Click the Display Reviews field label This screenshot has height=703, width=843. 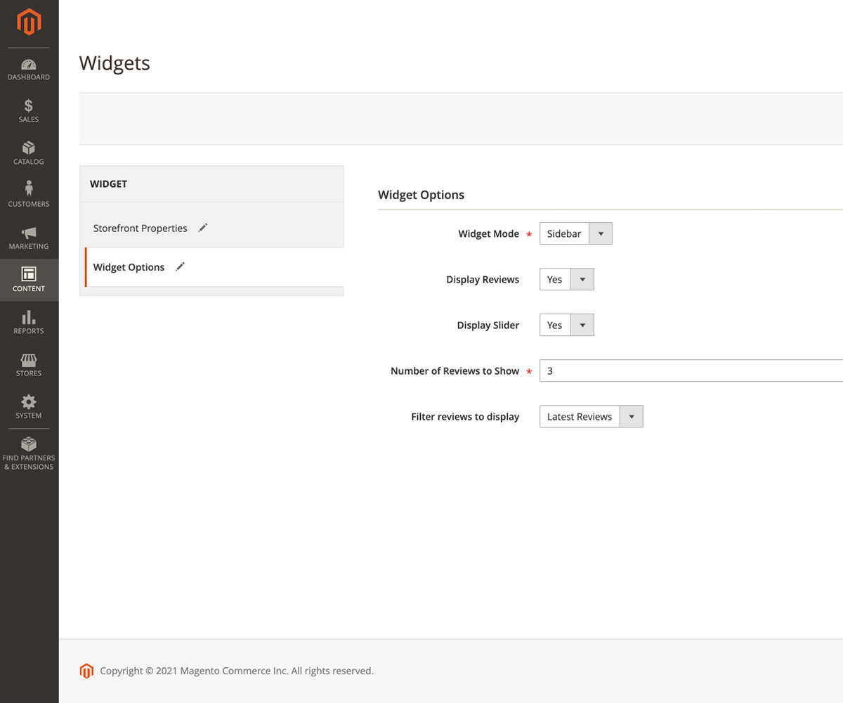click(x=483, y=280)
